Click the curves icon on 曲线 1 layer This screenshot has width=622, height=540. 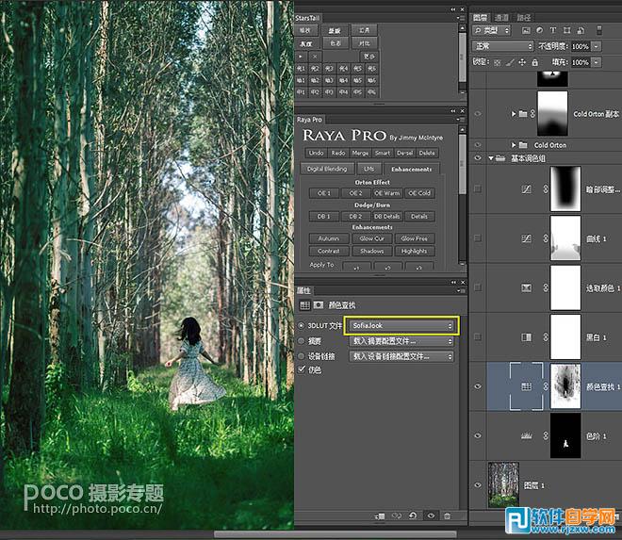click(x=526, y=238)
